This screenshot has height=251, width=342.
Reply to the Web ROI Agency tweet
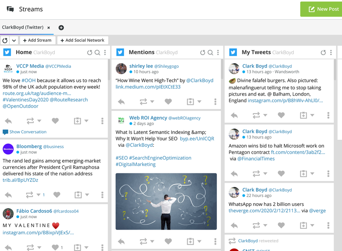(x=121, y=241)
